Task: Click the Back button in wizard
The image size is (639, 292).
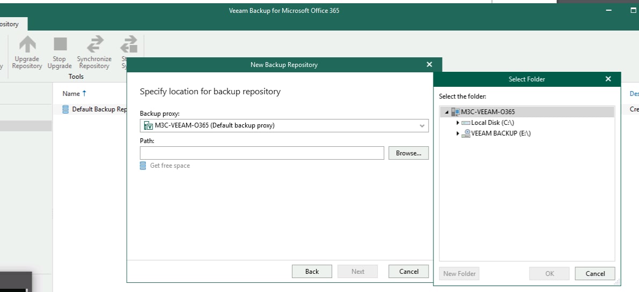Action: pyautogui.click(x=312, y=271)
